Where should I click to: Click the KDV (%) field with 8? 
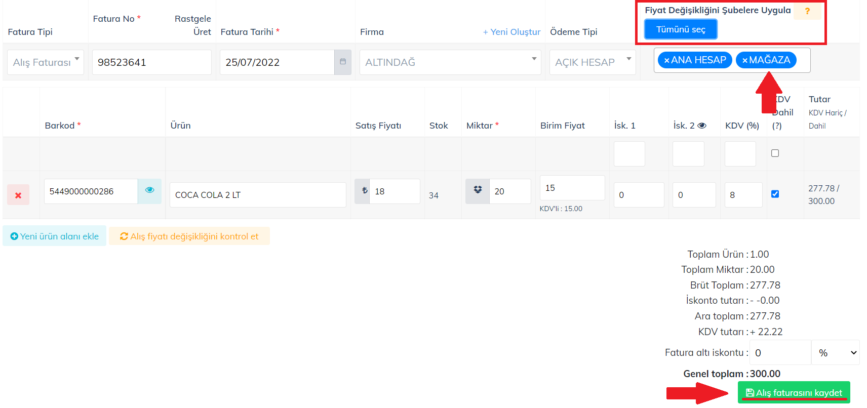(x=743, y=195)
